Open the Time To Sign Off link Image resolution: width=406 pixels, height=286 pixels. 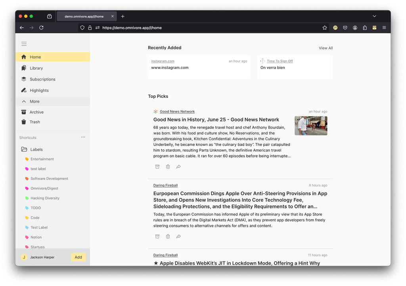tap(280, 61)
